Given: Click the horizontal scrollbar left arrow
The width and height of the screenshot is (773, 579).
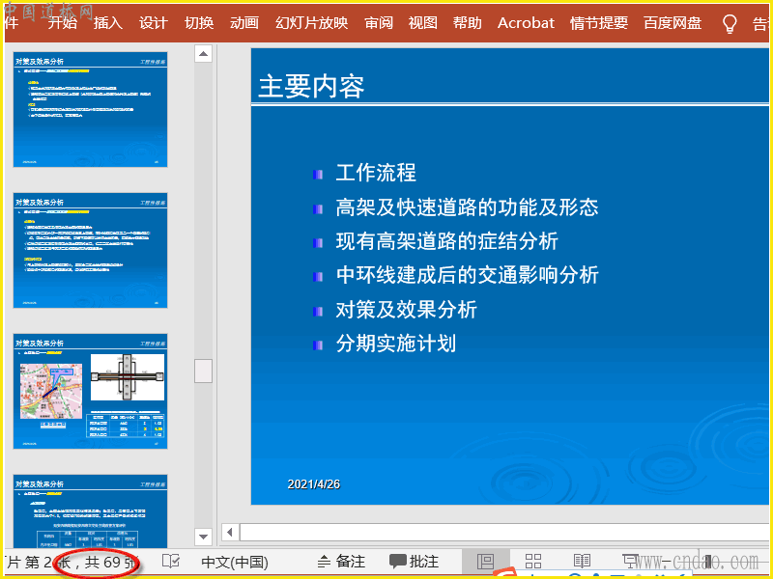Looking at the screenshot, I should [x=229, y=533].
